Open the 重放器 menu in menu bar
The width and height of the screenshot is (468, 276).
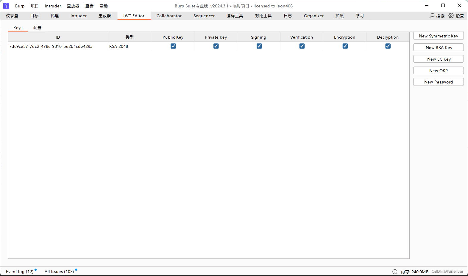tap(73, 6)
